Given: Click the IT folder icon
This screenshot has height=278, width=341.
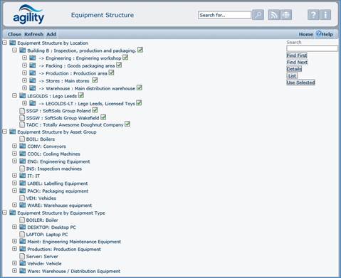Looking at the screenshot, I should [23, 176].
